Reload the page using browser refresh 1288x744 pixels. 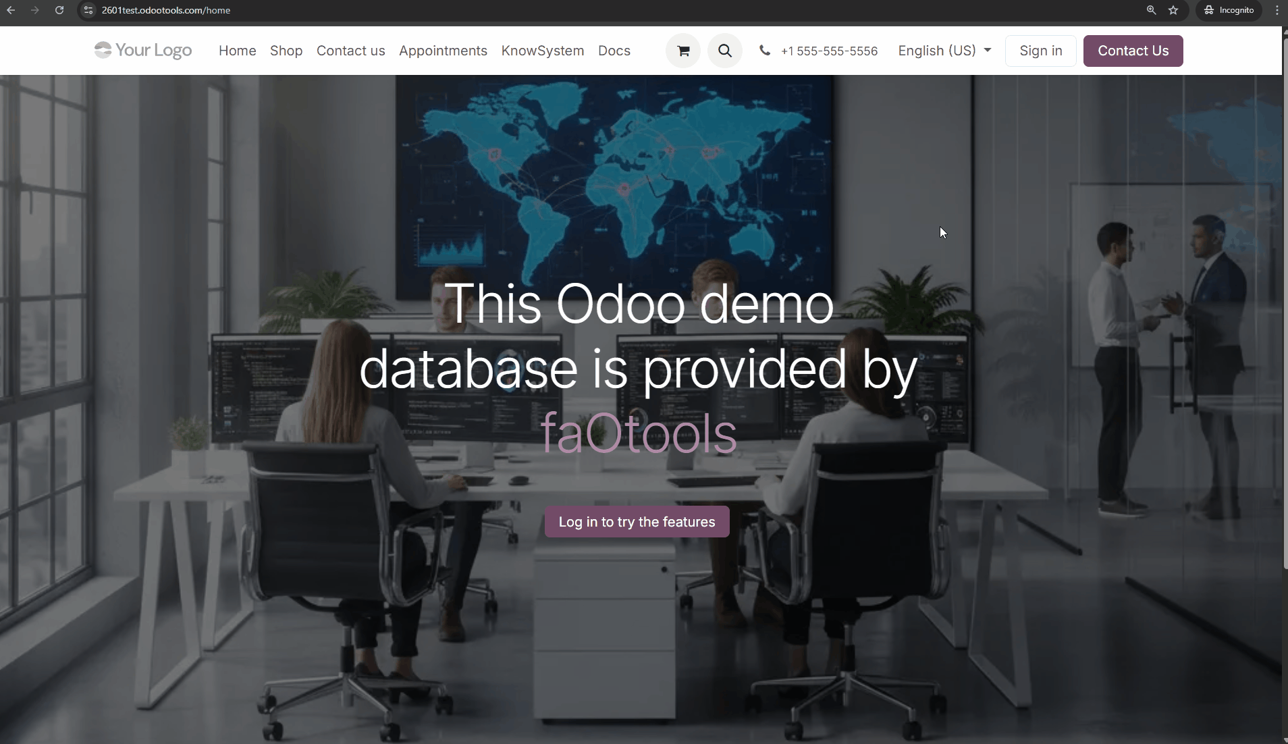click(x=59, y=10)
